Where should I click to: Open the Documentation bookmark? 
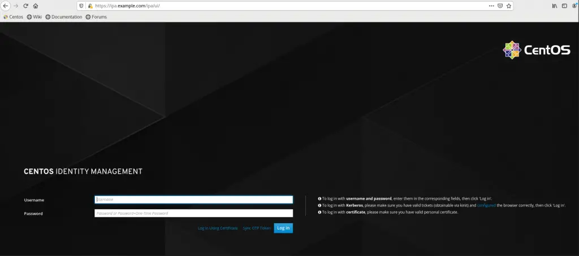(64, 17)
